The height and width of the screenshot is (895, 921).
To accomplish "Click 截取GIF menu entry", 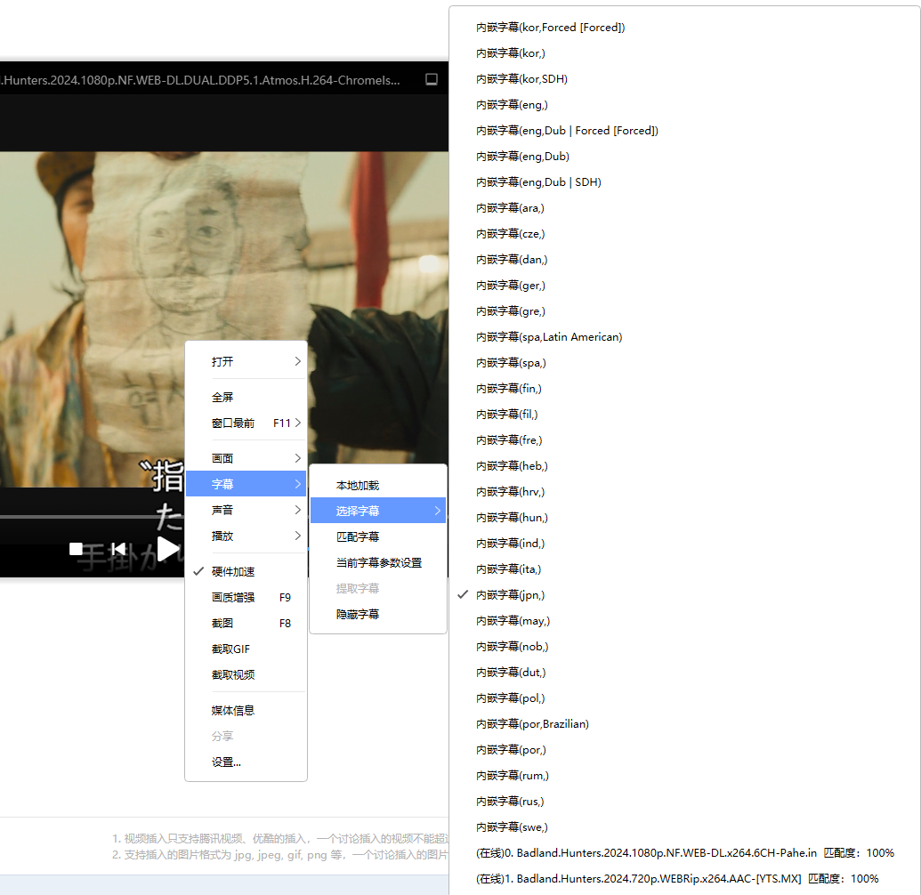I will click(x=230, y=649).
